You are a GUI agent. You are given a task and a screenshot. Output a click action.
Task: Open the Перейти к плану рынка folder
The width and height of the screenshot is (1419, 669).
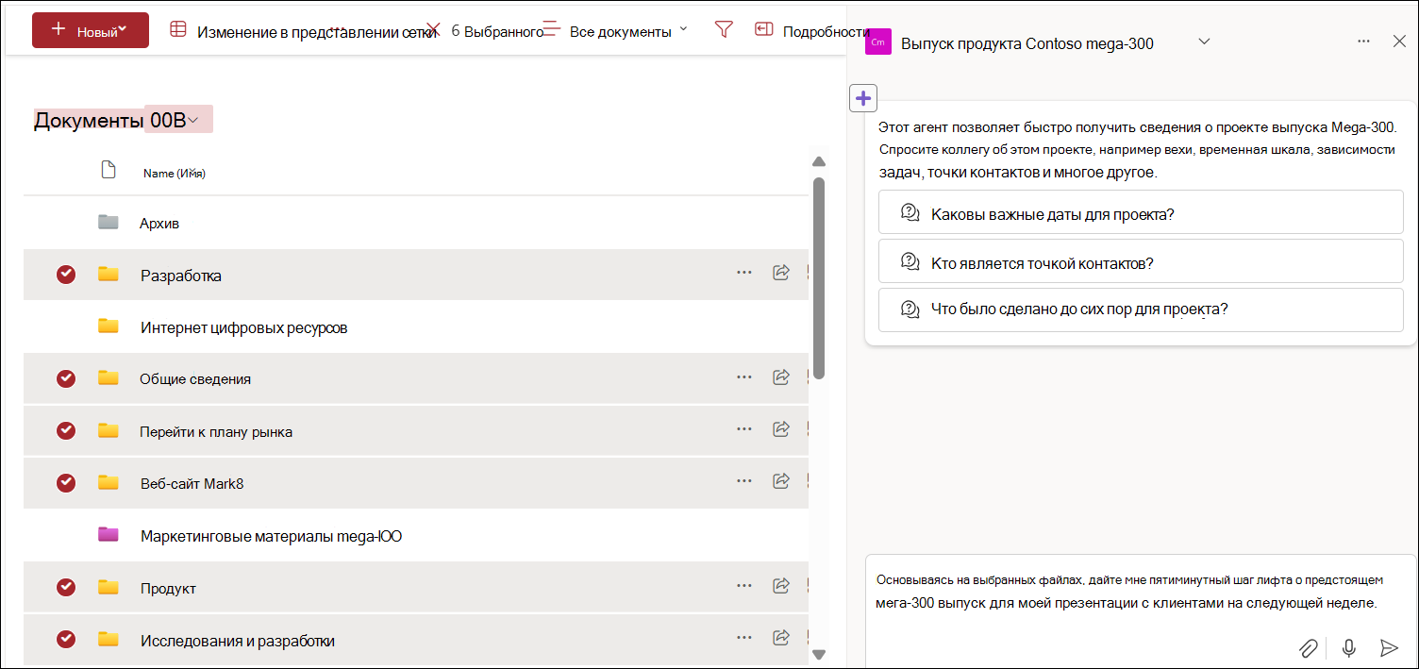[216, 432]
